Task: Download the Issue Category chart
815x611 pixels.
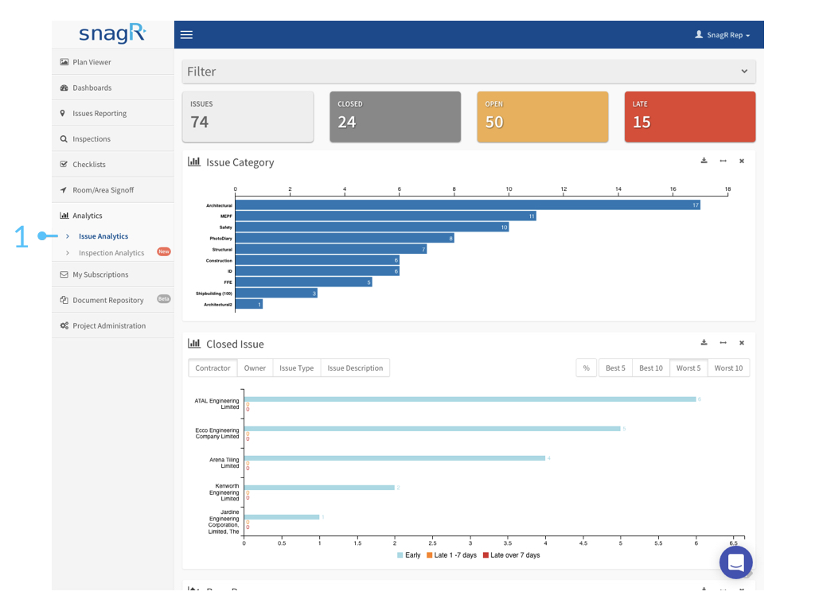Action: pos(704,161)
